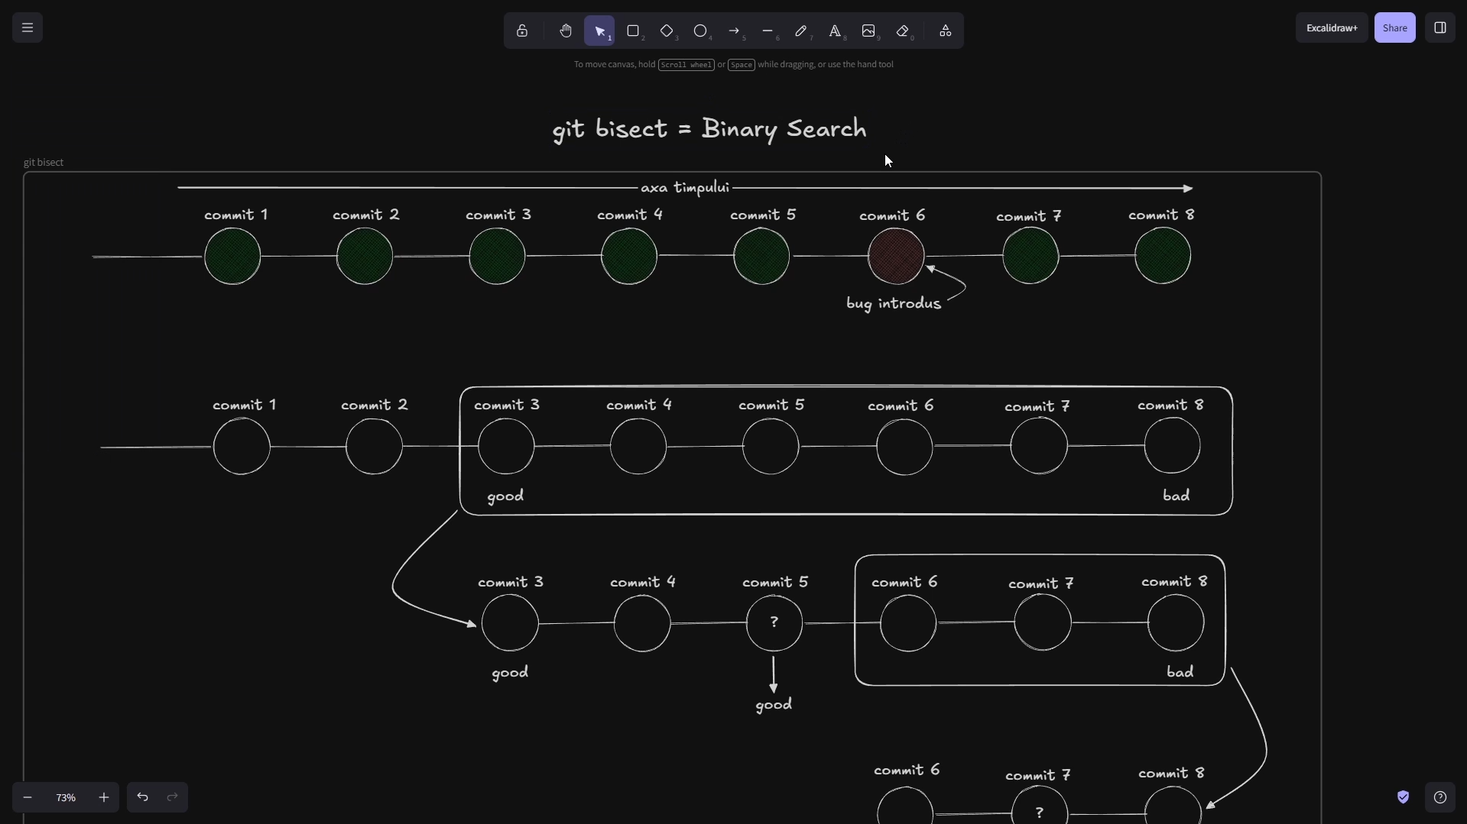Viewport: 1467px width, 824px height.
Task: Select the Eraser tool
Action: (903, 31)
